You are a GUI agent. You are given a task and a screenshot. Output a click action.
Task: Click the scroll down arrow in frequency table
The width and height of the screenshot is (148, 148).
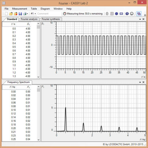tap(38, 140)
